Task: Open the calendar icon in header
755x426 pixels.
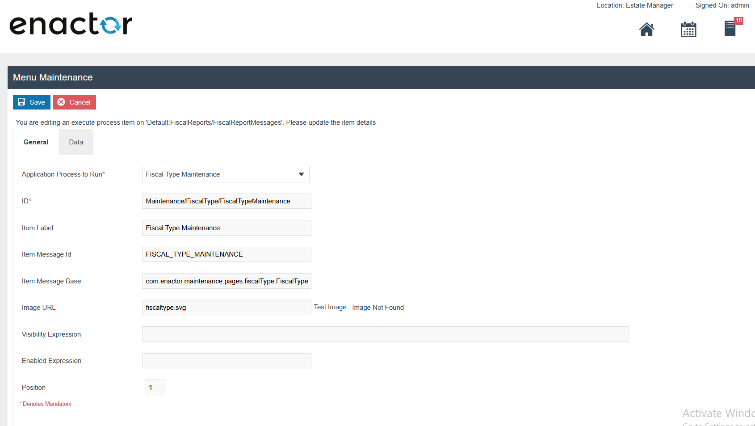Action: point(688,30)
